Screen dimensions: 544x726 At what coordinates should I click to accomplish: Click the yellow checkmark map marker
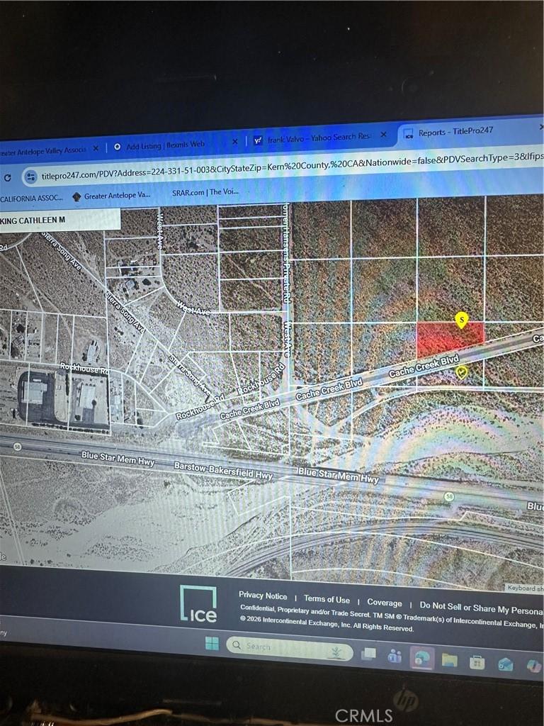[x=462, y=372]
